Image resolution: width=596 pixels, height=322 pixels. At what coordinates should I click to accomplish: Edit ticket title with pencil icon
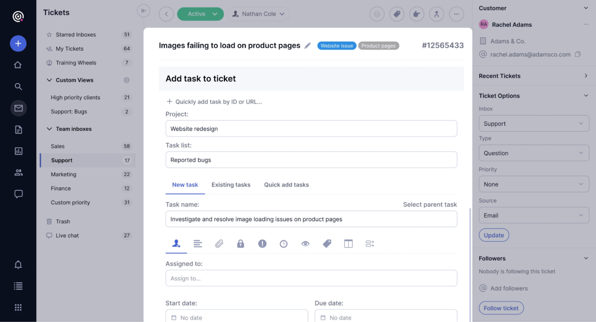pos(308,45)
